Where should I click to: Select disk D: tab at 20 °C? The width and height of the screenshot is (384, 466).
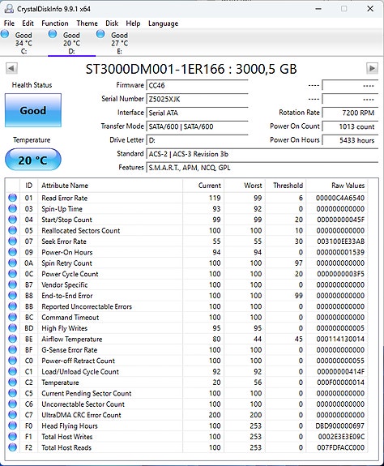point(71,43)
